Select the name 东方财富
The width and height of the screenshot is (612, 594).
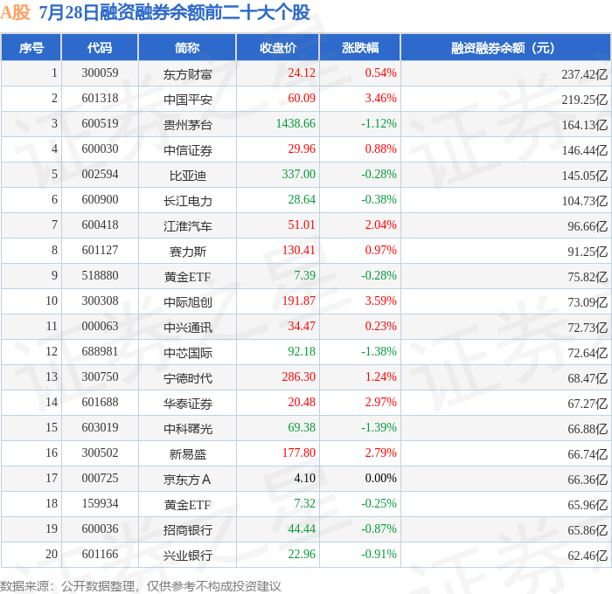pos(188,74)
